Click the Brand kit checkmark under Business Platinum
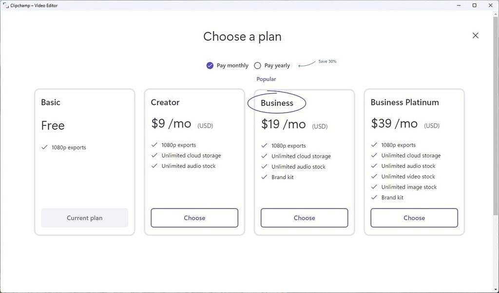 [x=373, y=197]
